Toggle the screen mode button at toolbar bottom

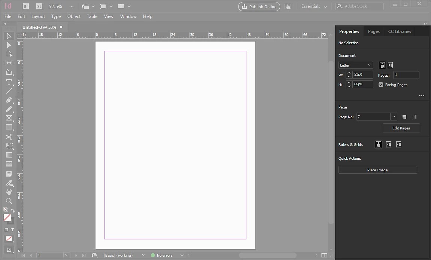coord(9,250)
